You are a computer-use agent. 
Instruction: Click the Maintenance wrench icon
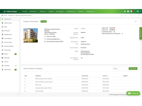(2, 50)
